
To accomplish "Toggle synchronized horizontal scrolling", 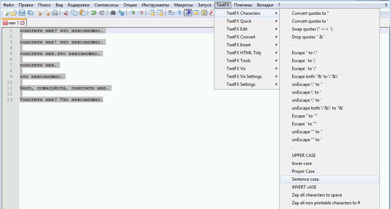I will pos(160,13).
